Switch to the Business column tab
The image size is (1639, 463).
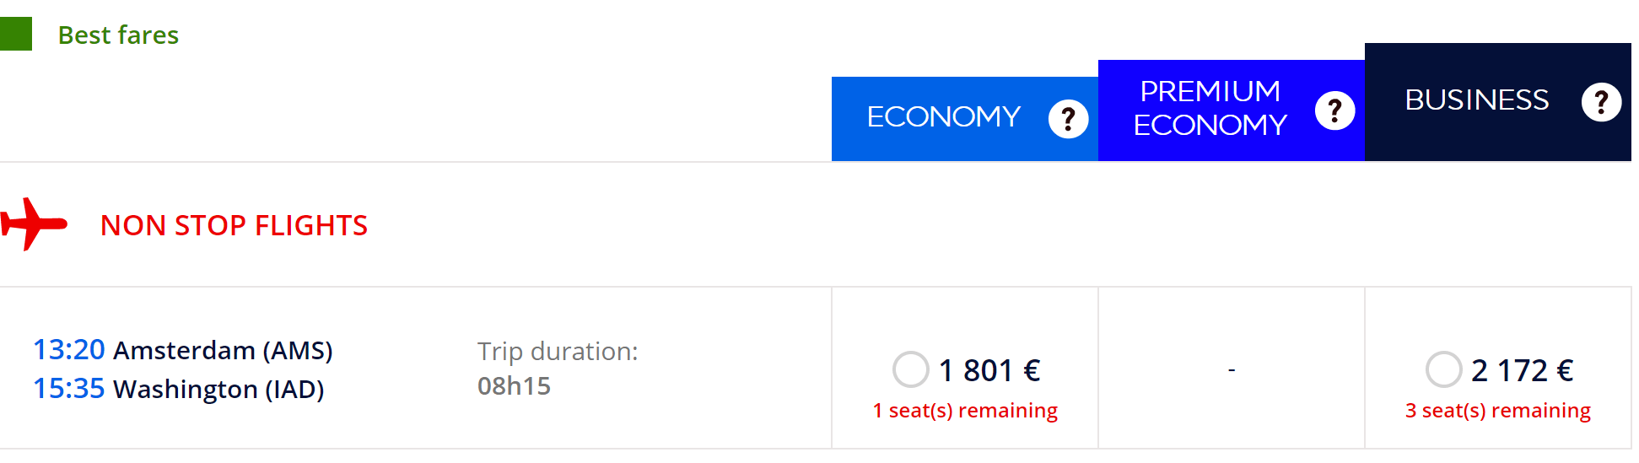[1498, 102]
